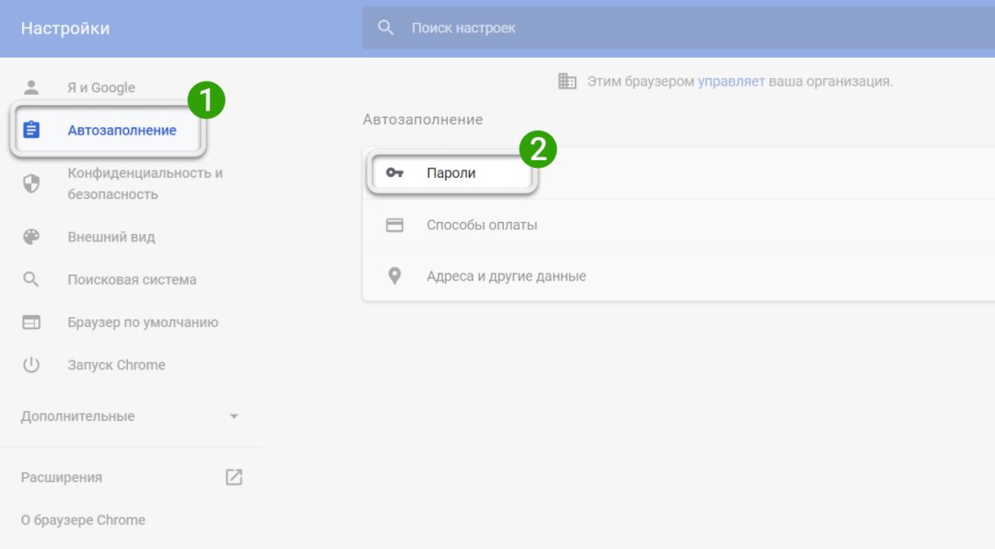
Task: Open О браузере Chrome
Action: 83,520
